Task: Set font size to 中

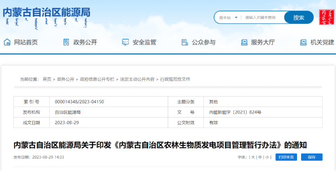Action: tap(260, 157)
